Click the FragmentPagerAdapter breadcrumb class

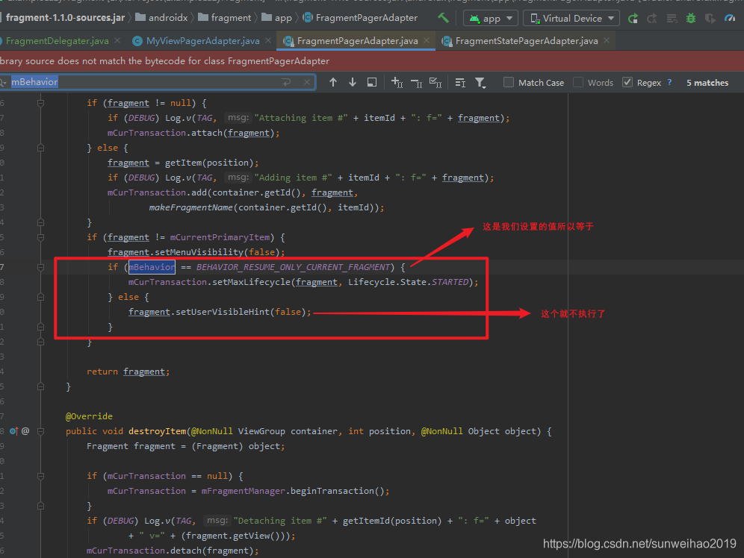click(361, 18)
